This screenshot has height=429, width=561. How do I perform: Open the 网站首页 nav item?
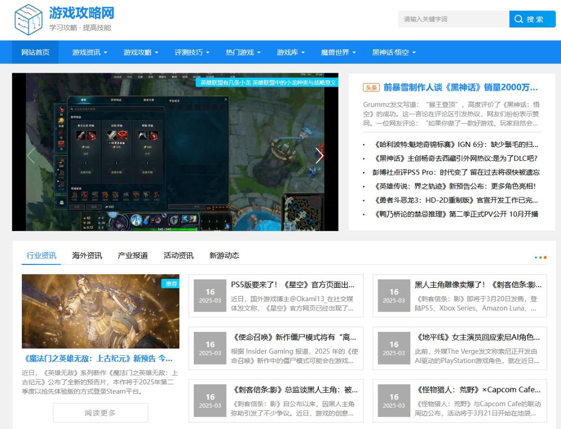point(35,52)
